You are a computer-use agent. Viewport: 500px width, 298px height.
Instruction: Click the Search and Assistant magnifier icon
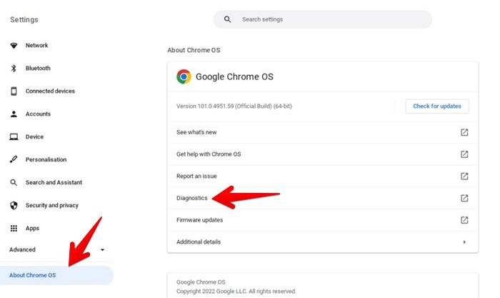[x=14, y=182]
